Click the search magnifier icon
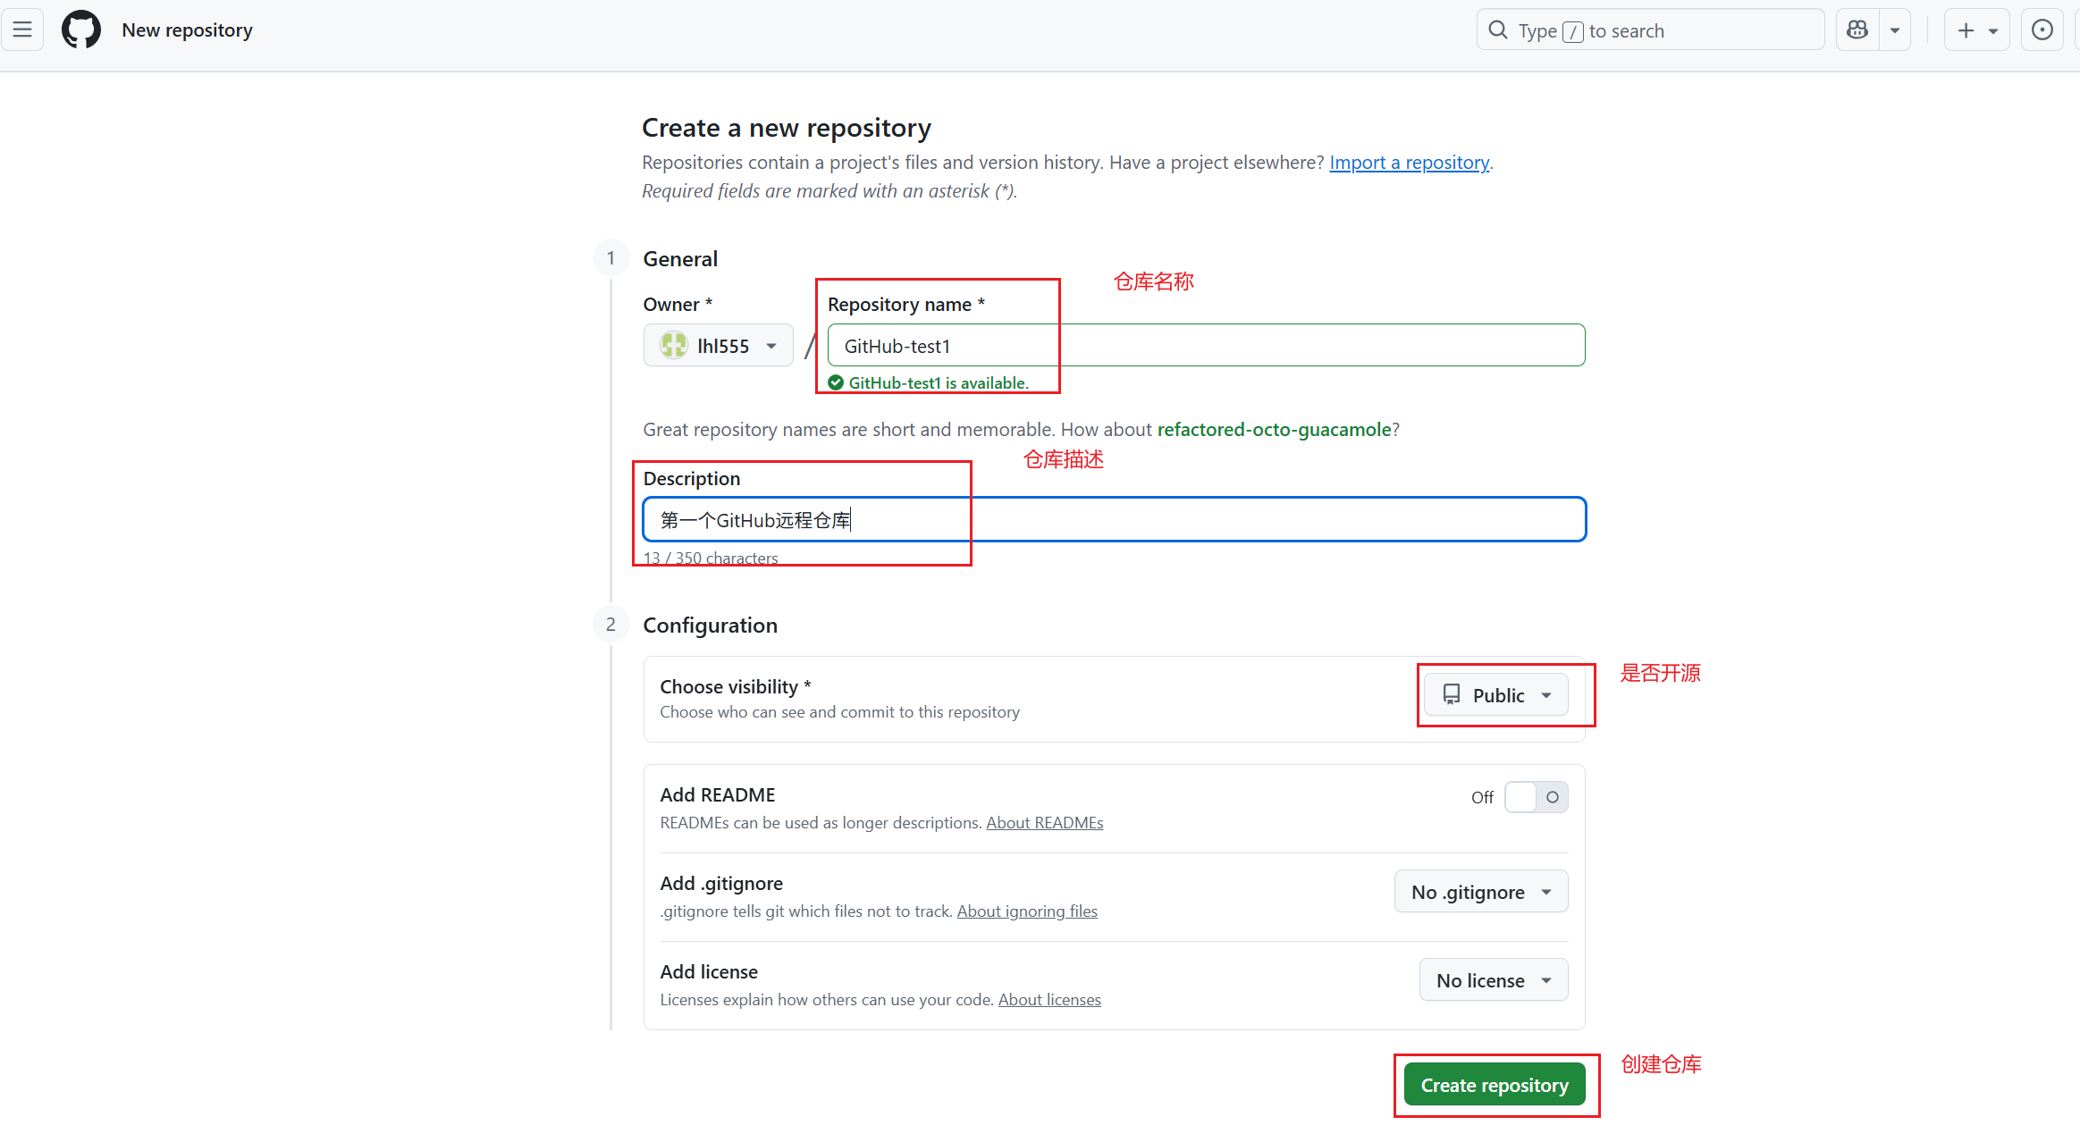The image size is (2080, 1142). point(1498,30)
